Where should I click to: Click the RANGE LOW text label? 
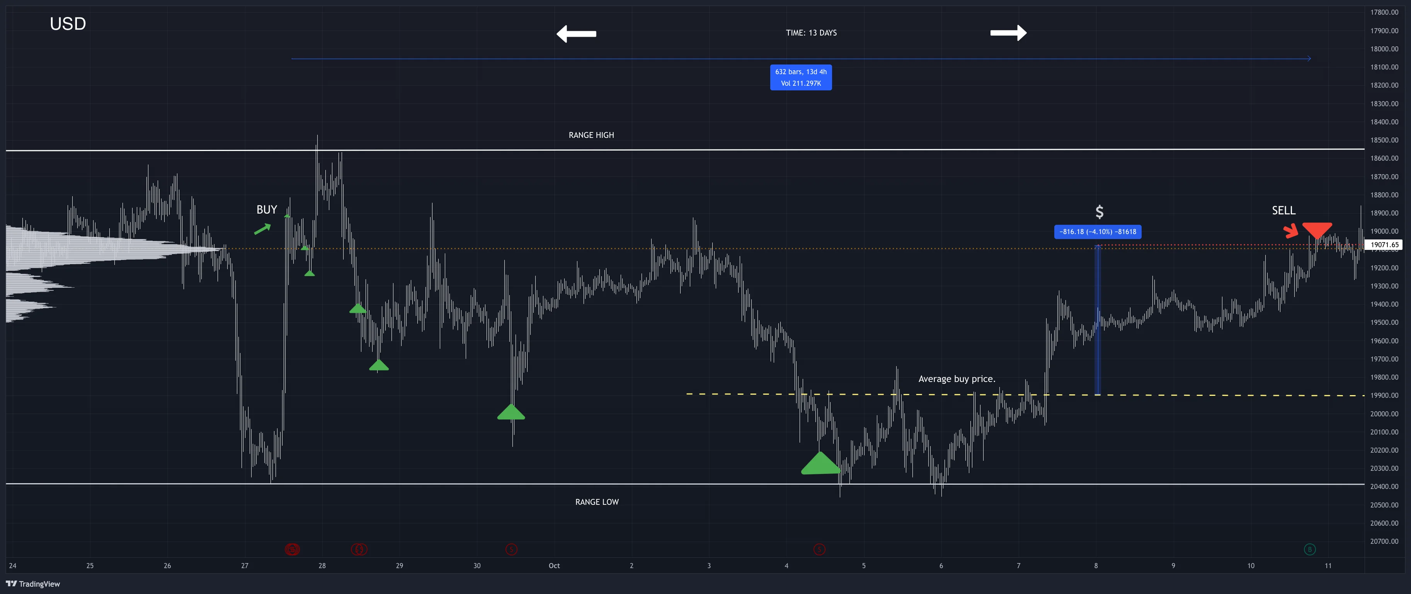click(596, 502)
